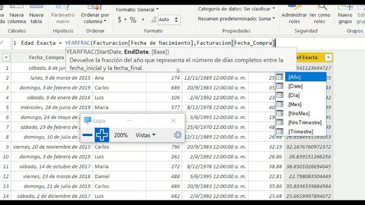Click the decimal places Auto field
Viewport: 365px width, 205px height.
(166, 20)
